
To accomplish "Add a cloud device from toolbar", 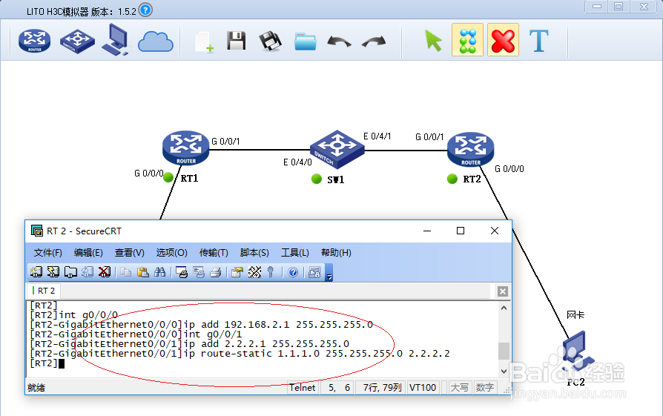I will 156,42.
